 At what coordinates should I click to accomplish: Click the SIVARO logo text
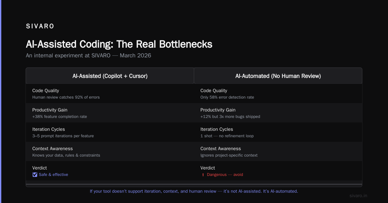pyautogui.click(x=40, y=26)
